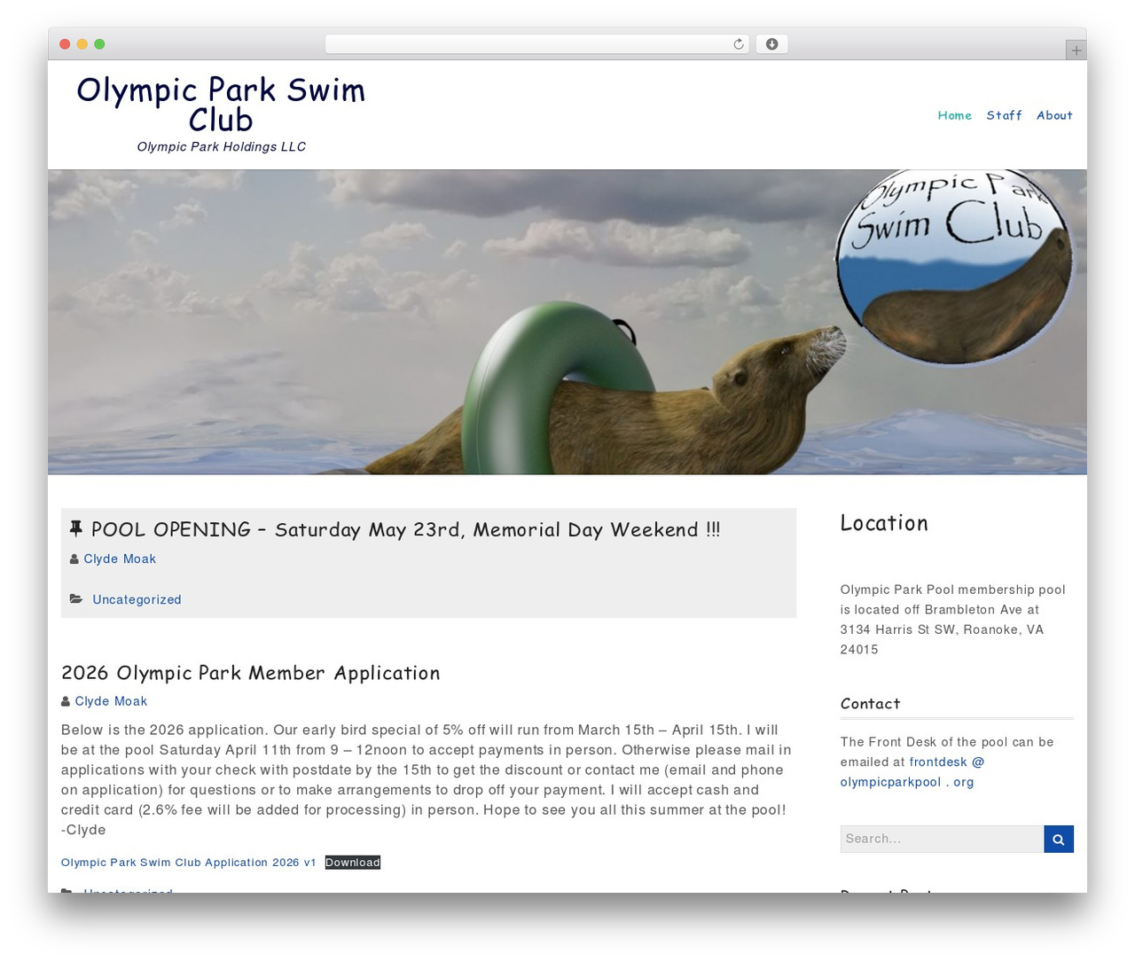Click the pin icon beside POOL OPENING title
This screenshot has width=1135, height=961.
pos(76,529)
